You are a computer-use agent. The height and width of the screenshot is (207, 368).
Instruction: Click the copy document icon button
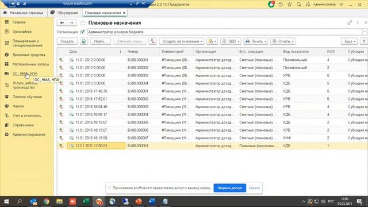(x=84, y=41)
